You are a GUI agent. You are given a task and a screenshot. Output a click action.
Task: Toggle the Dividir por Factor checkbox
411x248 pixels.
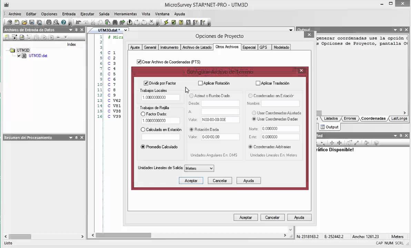click(x=146, y=83)
